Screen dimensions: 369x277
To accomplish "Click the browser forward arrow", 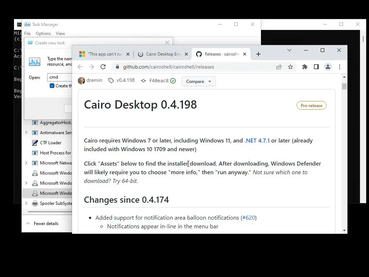I will 91,67.
